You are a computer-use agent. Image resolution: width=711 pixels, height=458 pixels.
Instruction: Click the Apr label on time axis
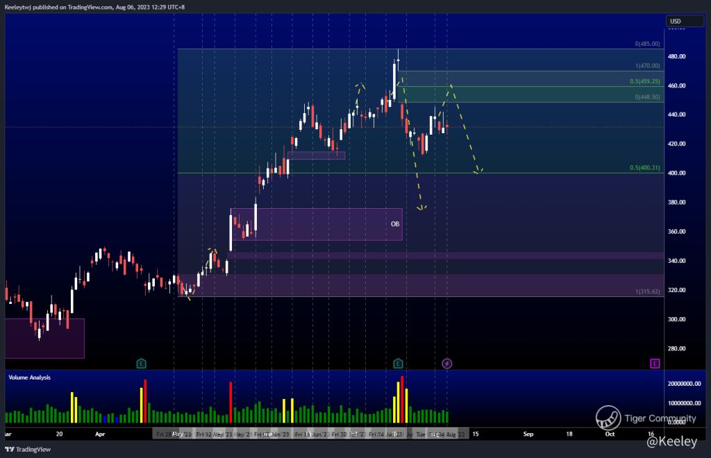point(100,434)
